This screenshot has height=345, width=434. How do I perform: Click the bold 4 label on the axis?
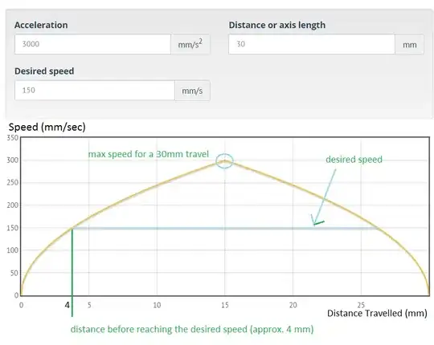click(68, 305)
